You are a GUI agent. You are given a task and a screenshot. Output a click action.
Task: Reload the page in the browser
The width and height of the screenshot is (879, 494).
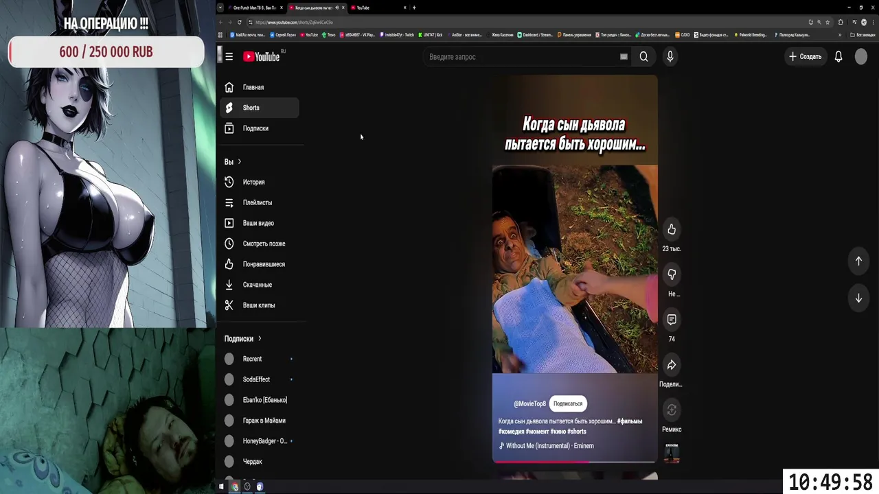tap(239, 22)
